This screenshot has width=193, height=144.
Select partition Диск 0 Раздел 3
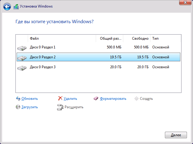[x=98, y=67]
